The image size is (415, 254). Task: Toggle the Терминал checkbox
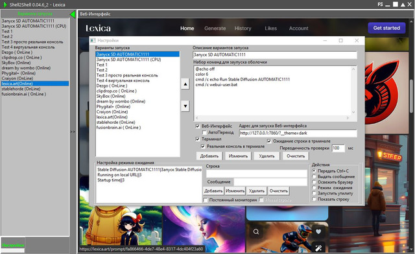197,139
